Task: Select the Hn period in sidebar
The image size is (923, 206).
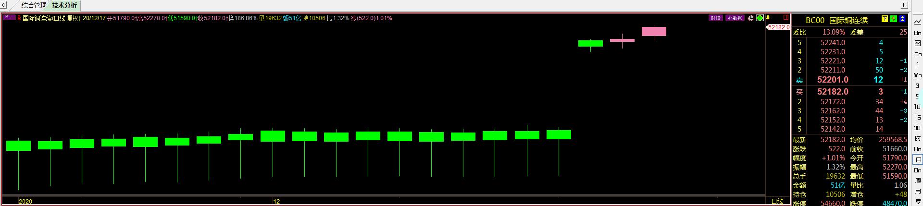Action: (x=918, y=149)
